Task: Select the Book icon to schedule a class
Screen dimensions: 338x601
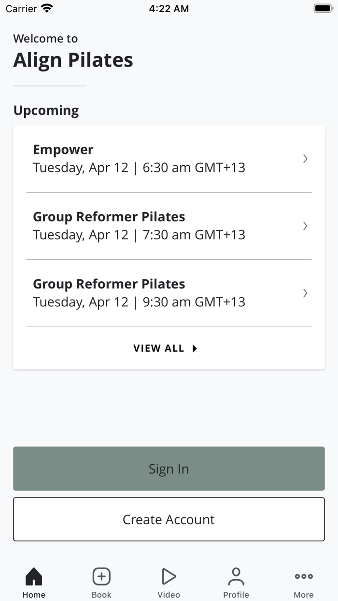Action: tap(101, 576)
